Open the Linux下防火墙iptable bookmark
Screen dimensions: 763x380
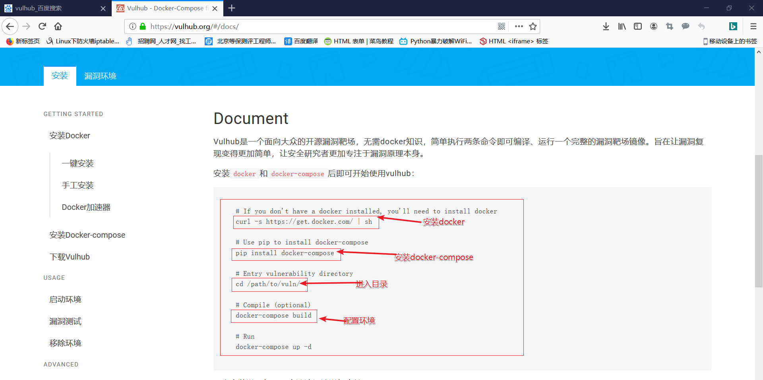[83, 41]
